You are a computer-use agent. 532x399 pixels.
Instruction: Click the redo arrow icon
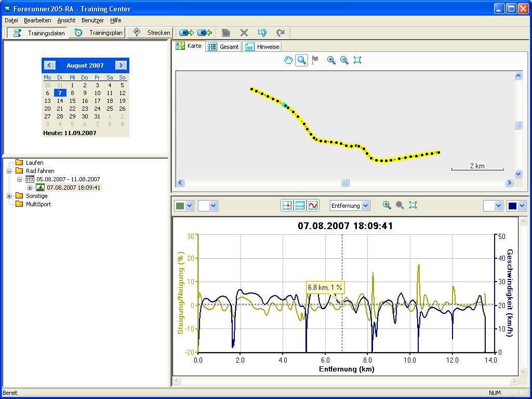280,33
